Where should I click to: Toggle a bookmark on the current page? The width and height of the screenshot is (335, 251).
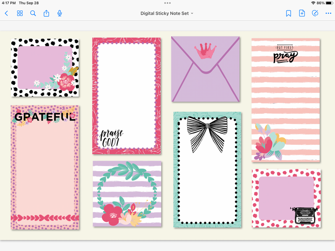(288, 13)
